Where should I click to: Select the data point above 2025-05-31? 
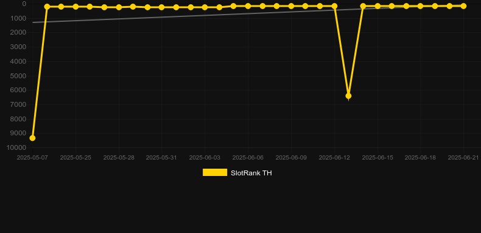click(x=161, y=7)
